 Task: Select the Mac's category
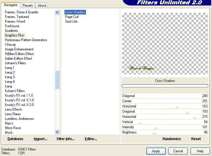[x=9, y=123]
